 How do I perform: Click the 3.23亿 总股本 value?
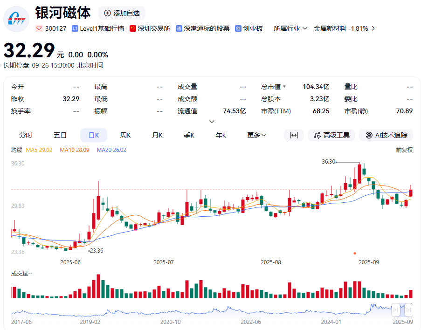tap(319, 99)
